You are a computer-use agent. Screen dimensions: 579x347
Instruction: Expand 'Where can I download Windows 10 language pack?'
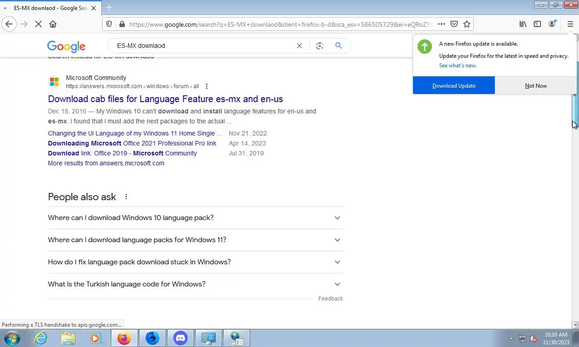[x=195, y=218]
